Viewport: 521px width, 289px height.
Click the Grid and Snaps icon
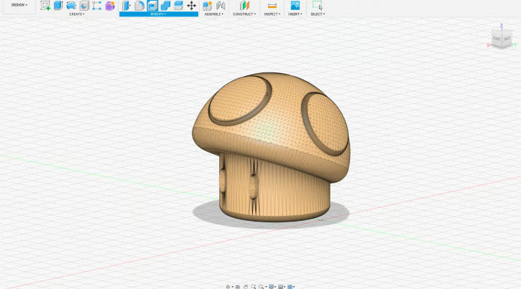click(280, 287)
